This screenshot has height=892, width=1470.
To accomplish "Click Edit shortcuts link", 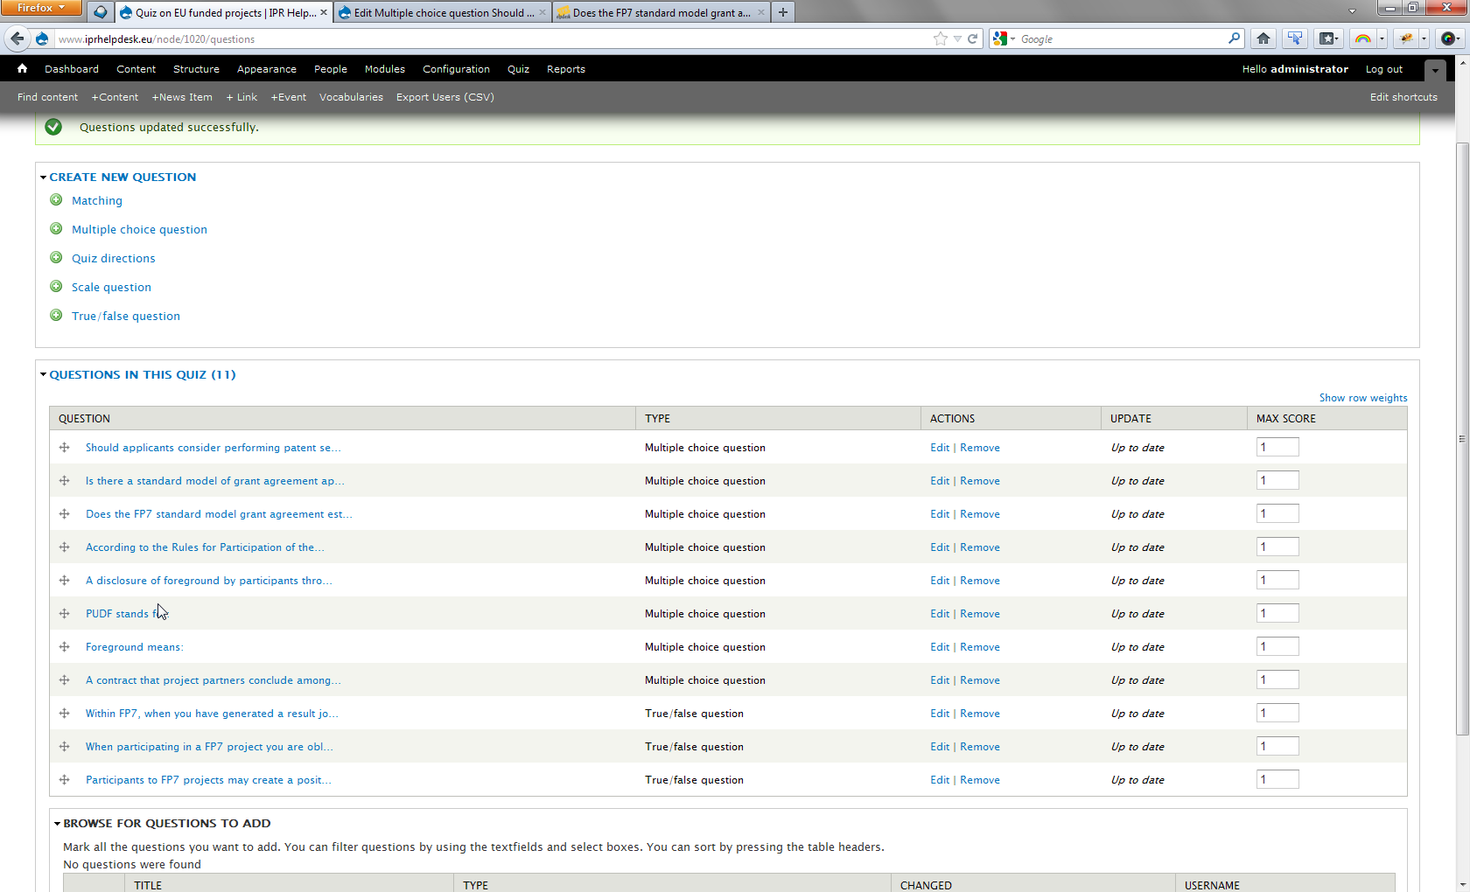I will tap(1403, 97).
